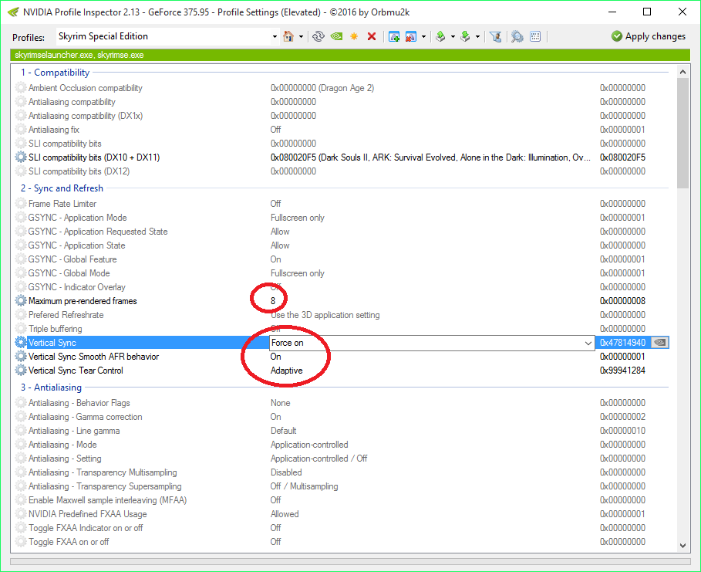Toggle the show customized settings filter icon
This screenshot has width=701, height=572.
tap(495, 36)
